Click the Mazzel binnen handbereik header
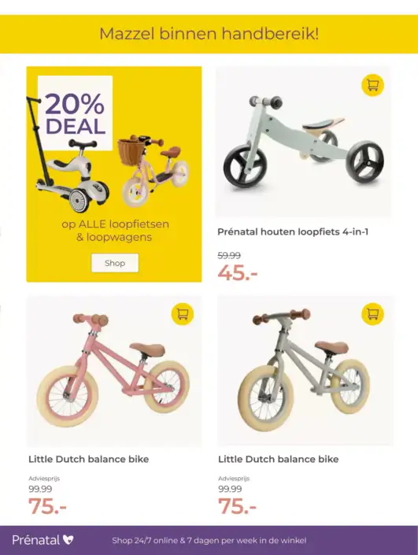 pyautogui.click(x=209, y=34)
